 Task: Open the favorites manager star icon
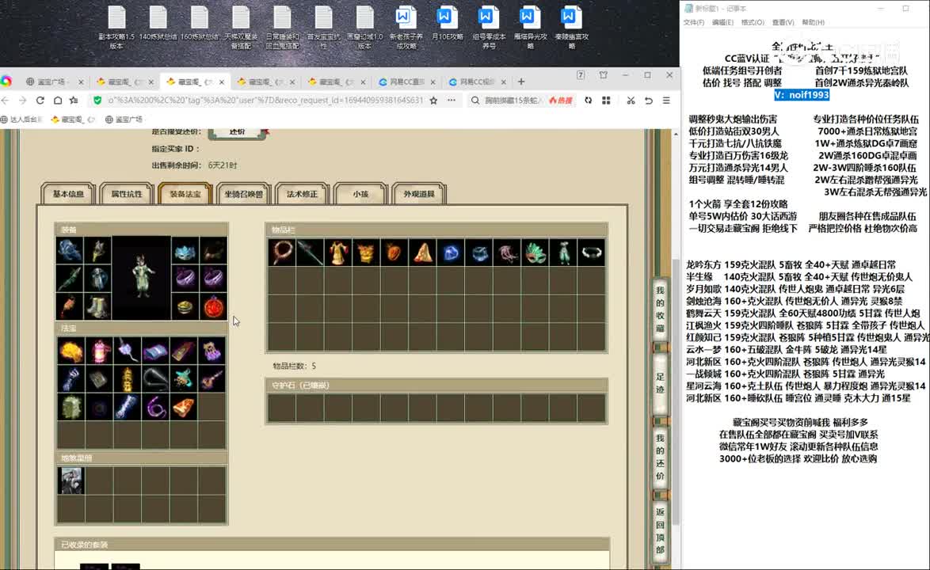(74, 101)
